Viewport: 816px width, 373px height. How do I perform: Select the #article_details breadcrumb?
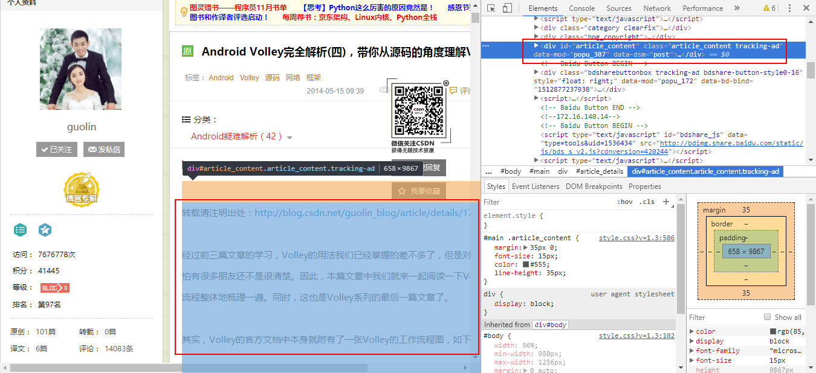tap(600, 171)
